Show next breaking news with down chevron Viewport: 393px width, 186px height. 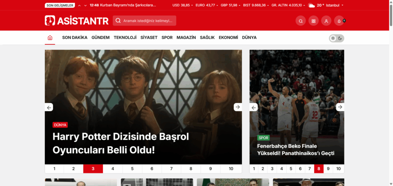(x=85, y=5)
